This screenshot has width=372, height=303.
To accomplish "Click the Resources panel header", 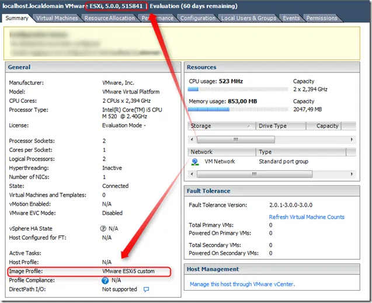I will point(272,67).
